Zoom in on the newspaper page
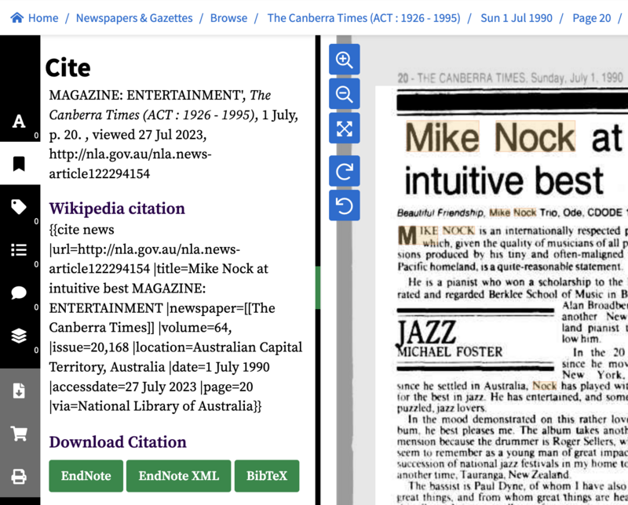 344,59
